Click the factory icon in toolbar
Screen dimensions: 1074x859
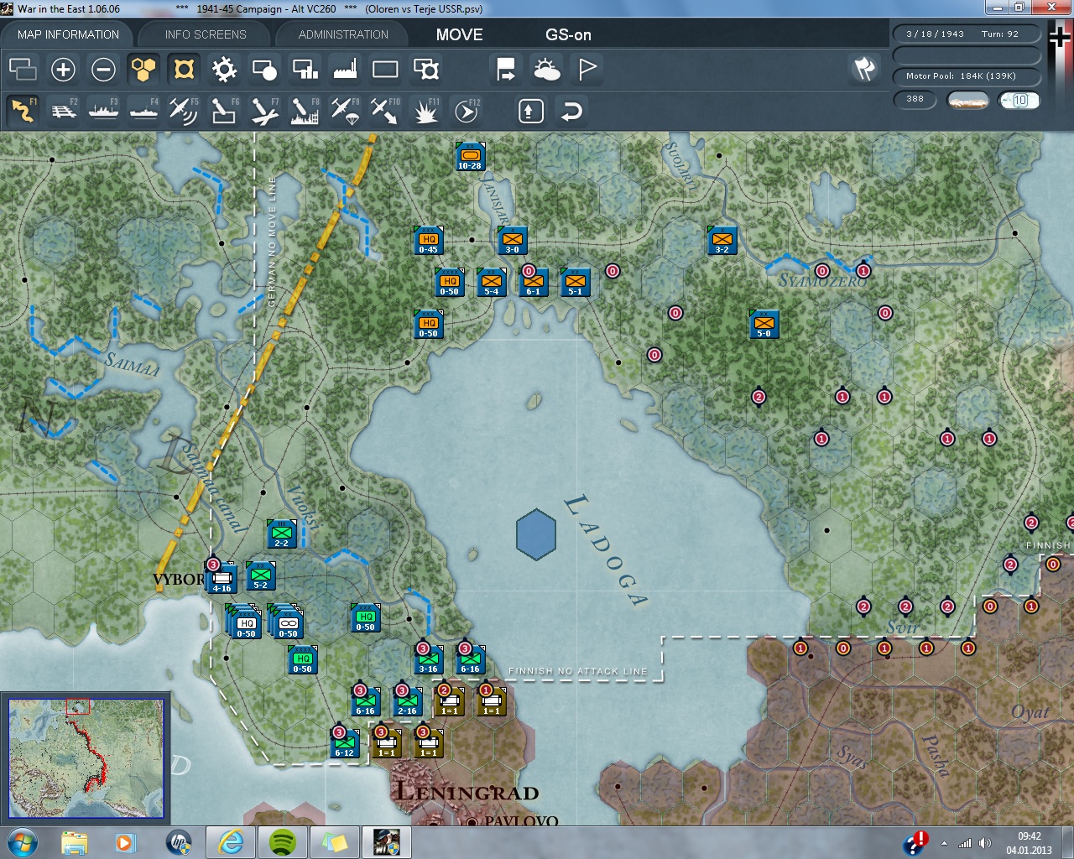coord(345,70)
